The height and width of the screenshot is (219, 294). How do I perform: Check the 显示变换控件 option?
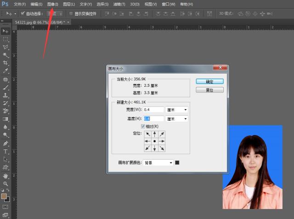71,13
